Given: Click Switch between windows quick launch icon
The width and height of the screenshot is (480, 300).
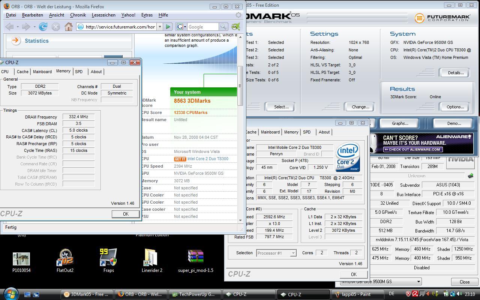Looking at the screenshot, I should coord(36,294).
